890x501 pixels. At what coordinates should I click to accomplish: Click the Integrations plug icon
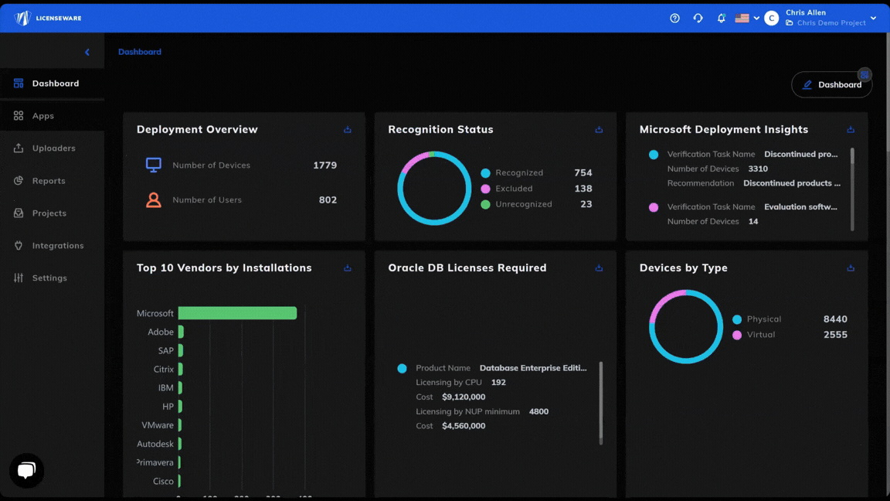(19, 245)
